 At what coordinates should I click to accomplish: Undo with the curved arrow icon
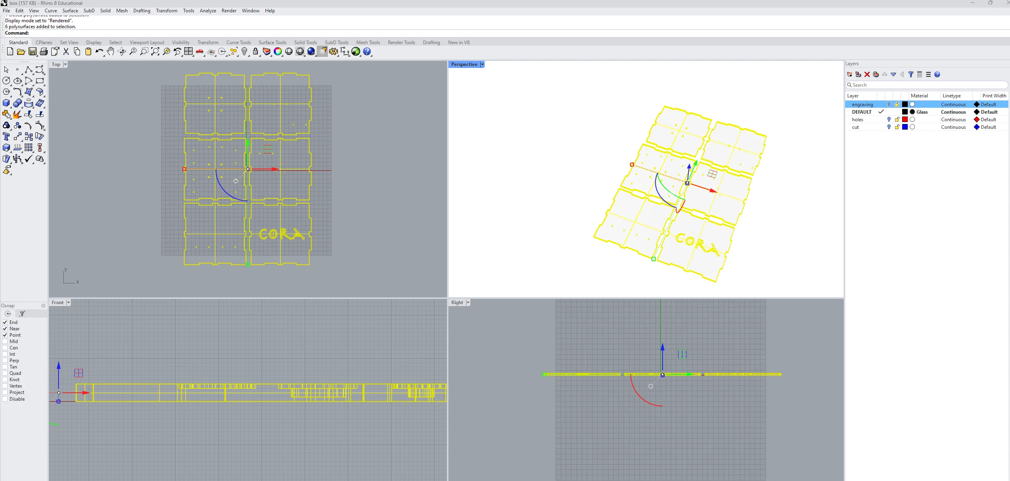click(x=99, y=51)
